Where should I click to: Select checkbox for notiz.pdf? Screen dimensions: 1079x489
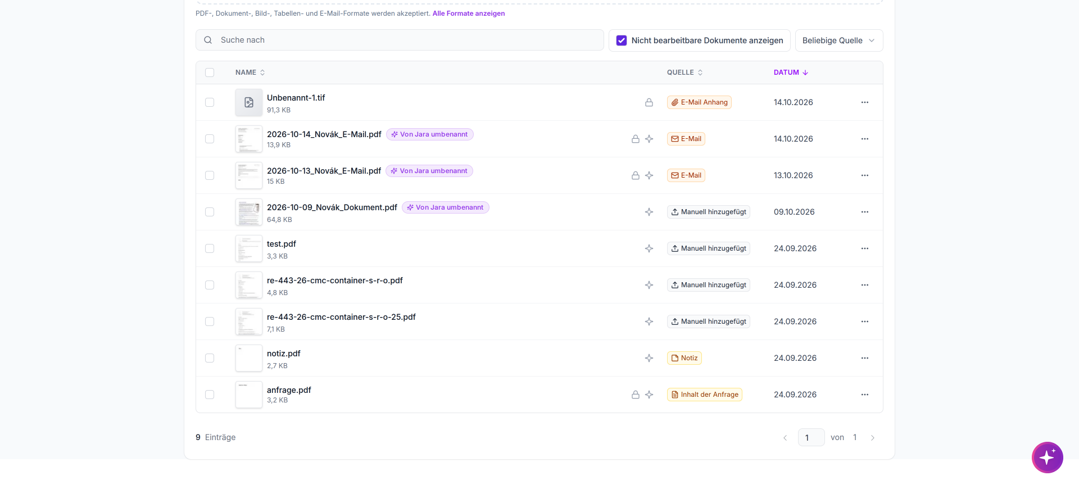(x=210, y=358)
